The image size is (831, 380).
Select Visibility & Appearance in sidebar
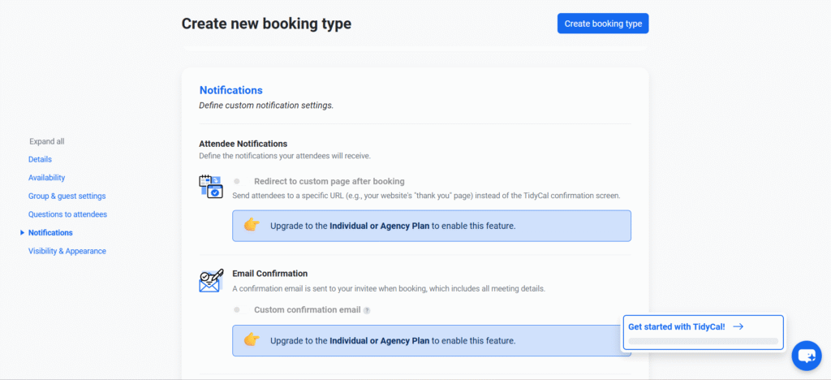(67, 251)
